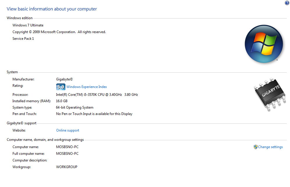Click the 'WORKGROUP' workgroup value

pyautogui.click(x=67, y=167)
